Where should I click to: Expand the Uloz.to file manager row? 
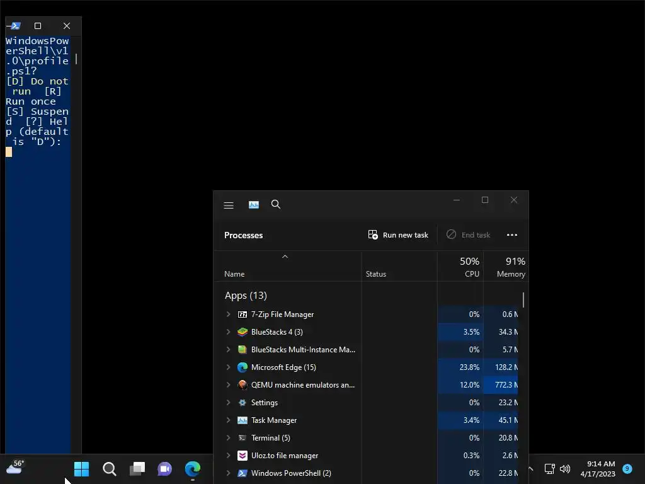point(228,456)
